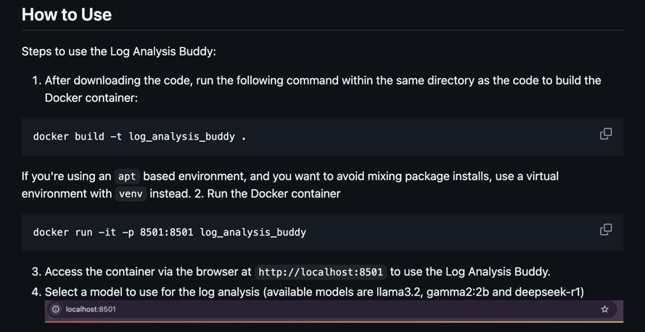Click the Run the Docker container text
The height and width of the screenshot is (332, 645).
(x=274, y=193)
